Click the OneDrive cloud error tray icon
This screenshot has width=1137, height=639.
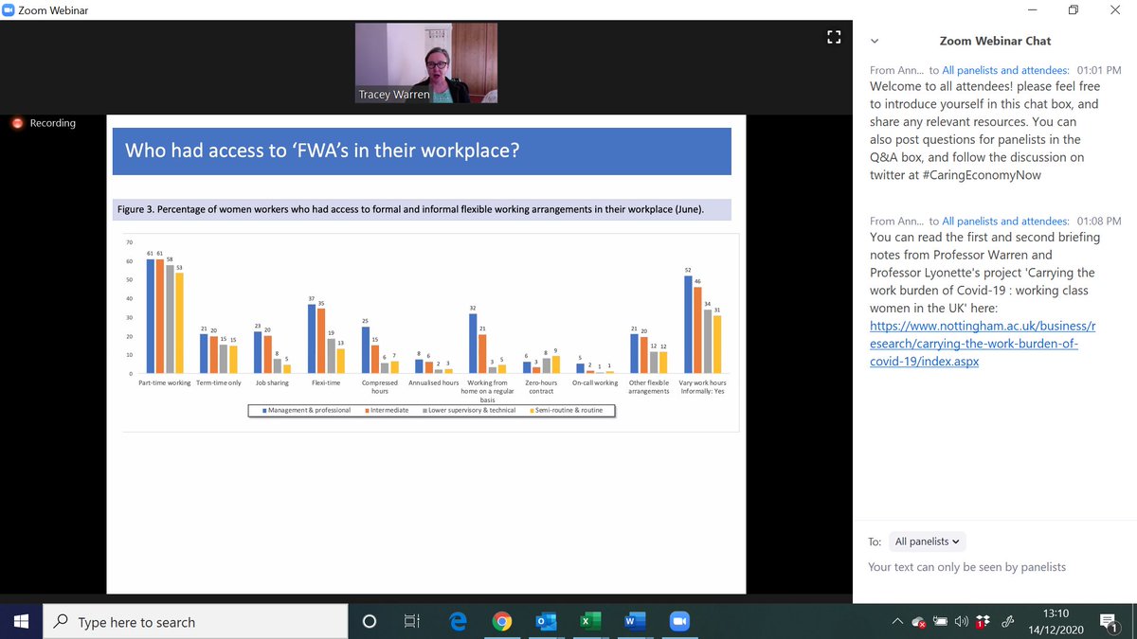(x=918, y=622)
